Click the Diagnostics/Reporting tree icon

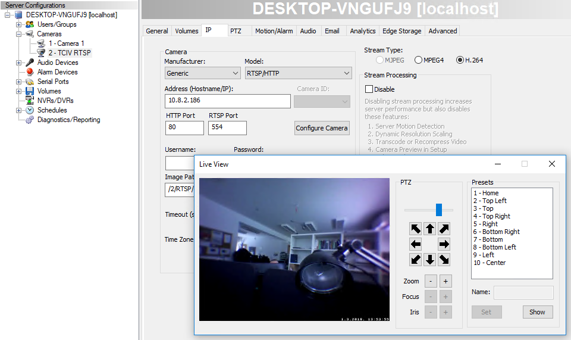click(x=30, y=120)
